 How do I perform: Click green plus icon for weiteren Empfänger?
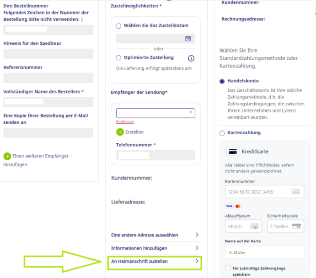7,156
